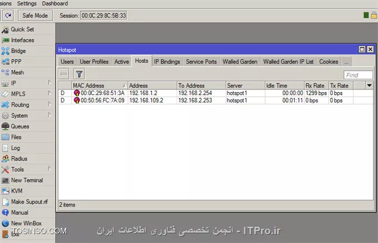Click the green status indicator square
The height and width of the screenshot is (243, 378).
pyautogui.click(x=366, y=16)
